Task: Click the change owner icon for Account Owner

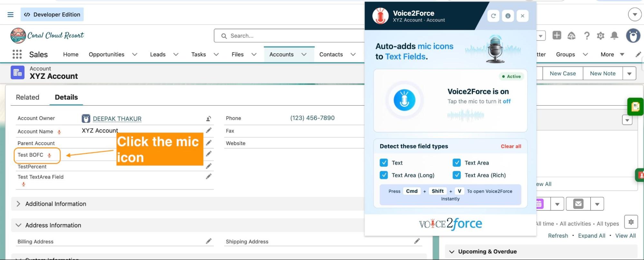Action: 209,119
